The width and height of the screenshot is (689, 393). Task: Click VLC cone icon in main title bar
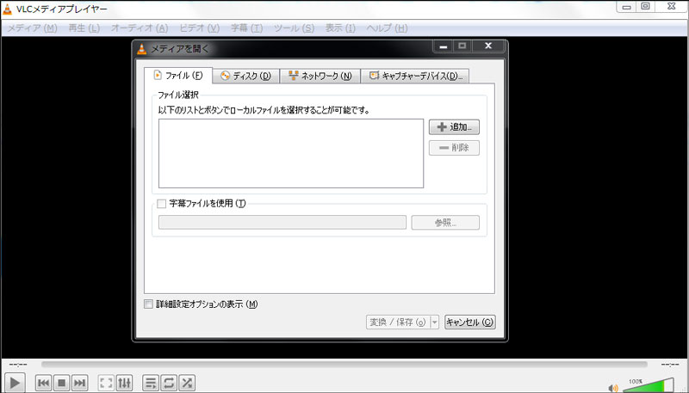[8, 9]
